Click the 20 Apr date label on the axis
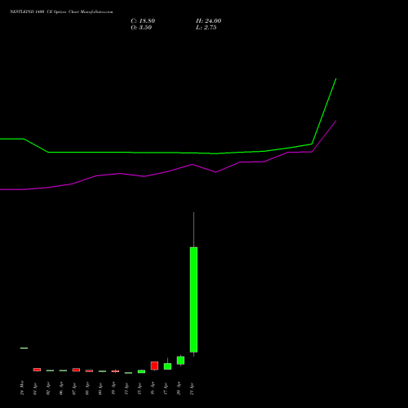 click(179, 388)
